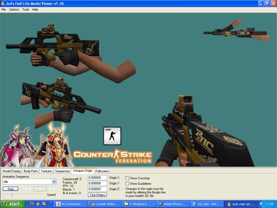Image resolution: width=277 pixels, height=208 pixels.
Task: Switch to Counter Strike Chrome window
Action: tap(104, 204)
